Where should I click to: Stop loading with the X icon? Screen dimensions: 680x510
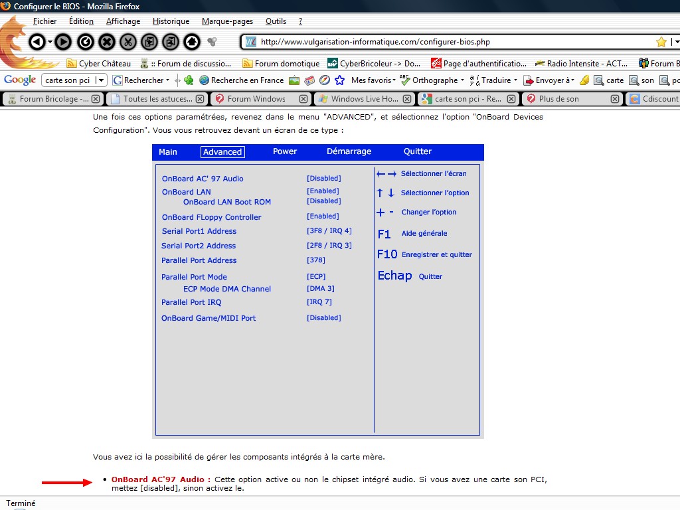[107, 42]
